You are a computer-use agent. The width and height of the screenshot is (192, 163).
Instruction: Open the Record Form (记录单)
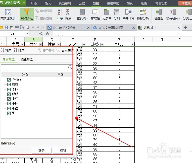107,14
